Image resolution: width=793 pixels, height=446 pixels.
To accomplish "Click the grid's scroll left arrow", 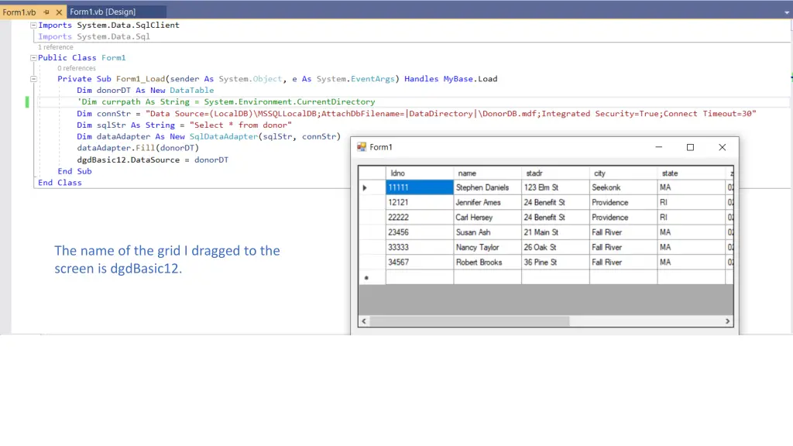I will [364, 321].
